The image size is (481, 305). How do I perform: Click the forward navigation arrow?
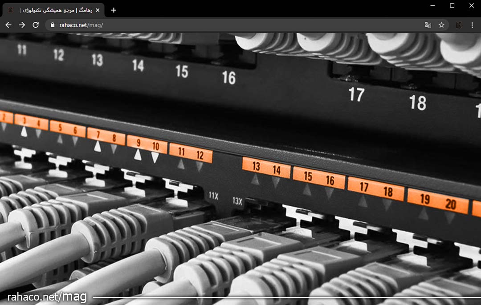pyautogui.click(x=22, y=25)
